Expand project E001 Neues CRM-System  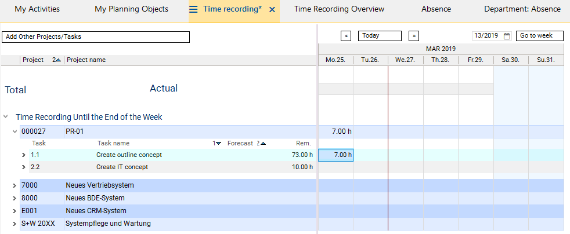(15, 211)
